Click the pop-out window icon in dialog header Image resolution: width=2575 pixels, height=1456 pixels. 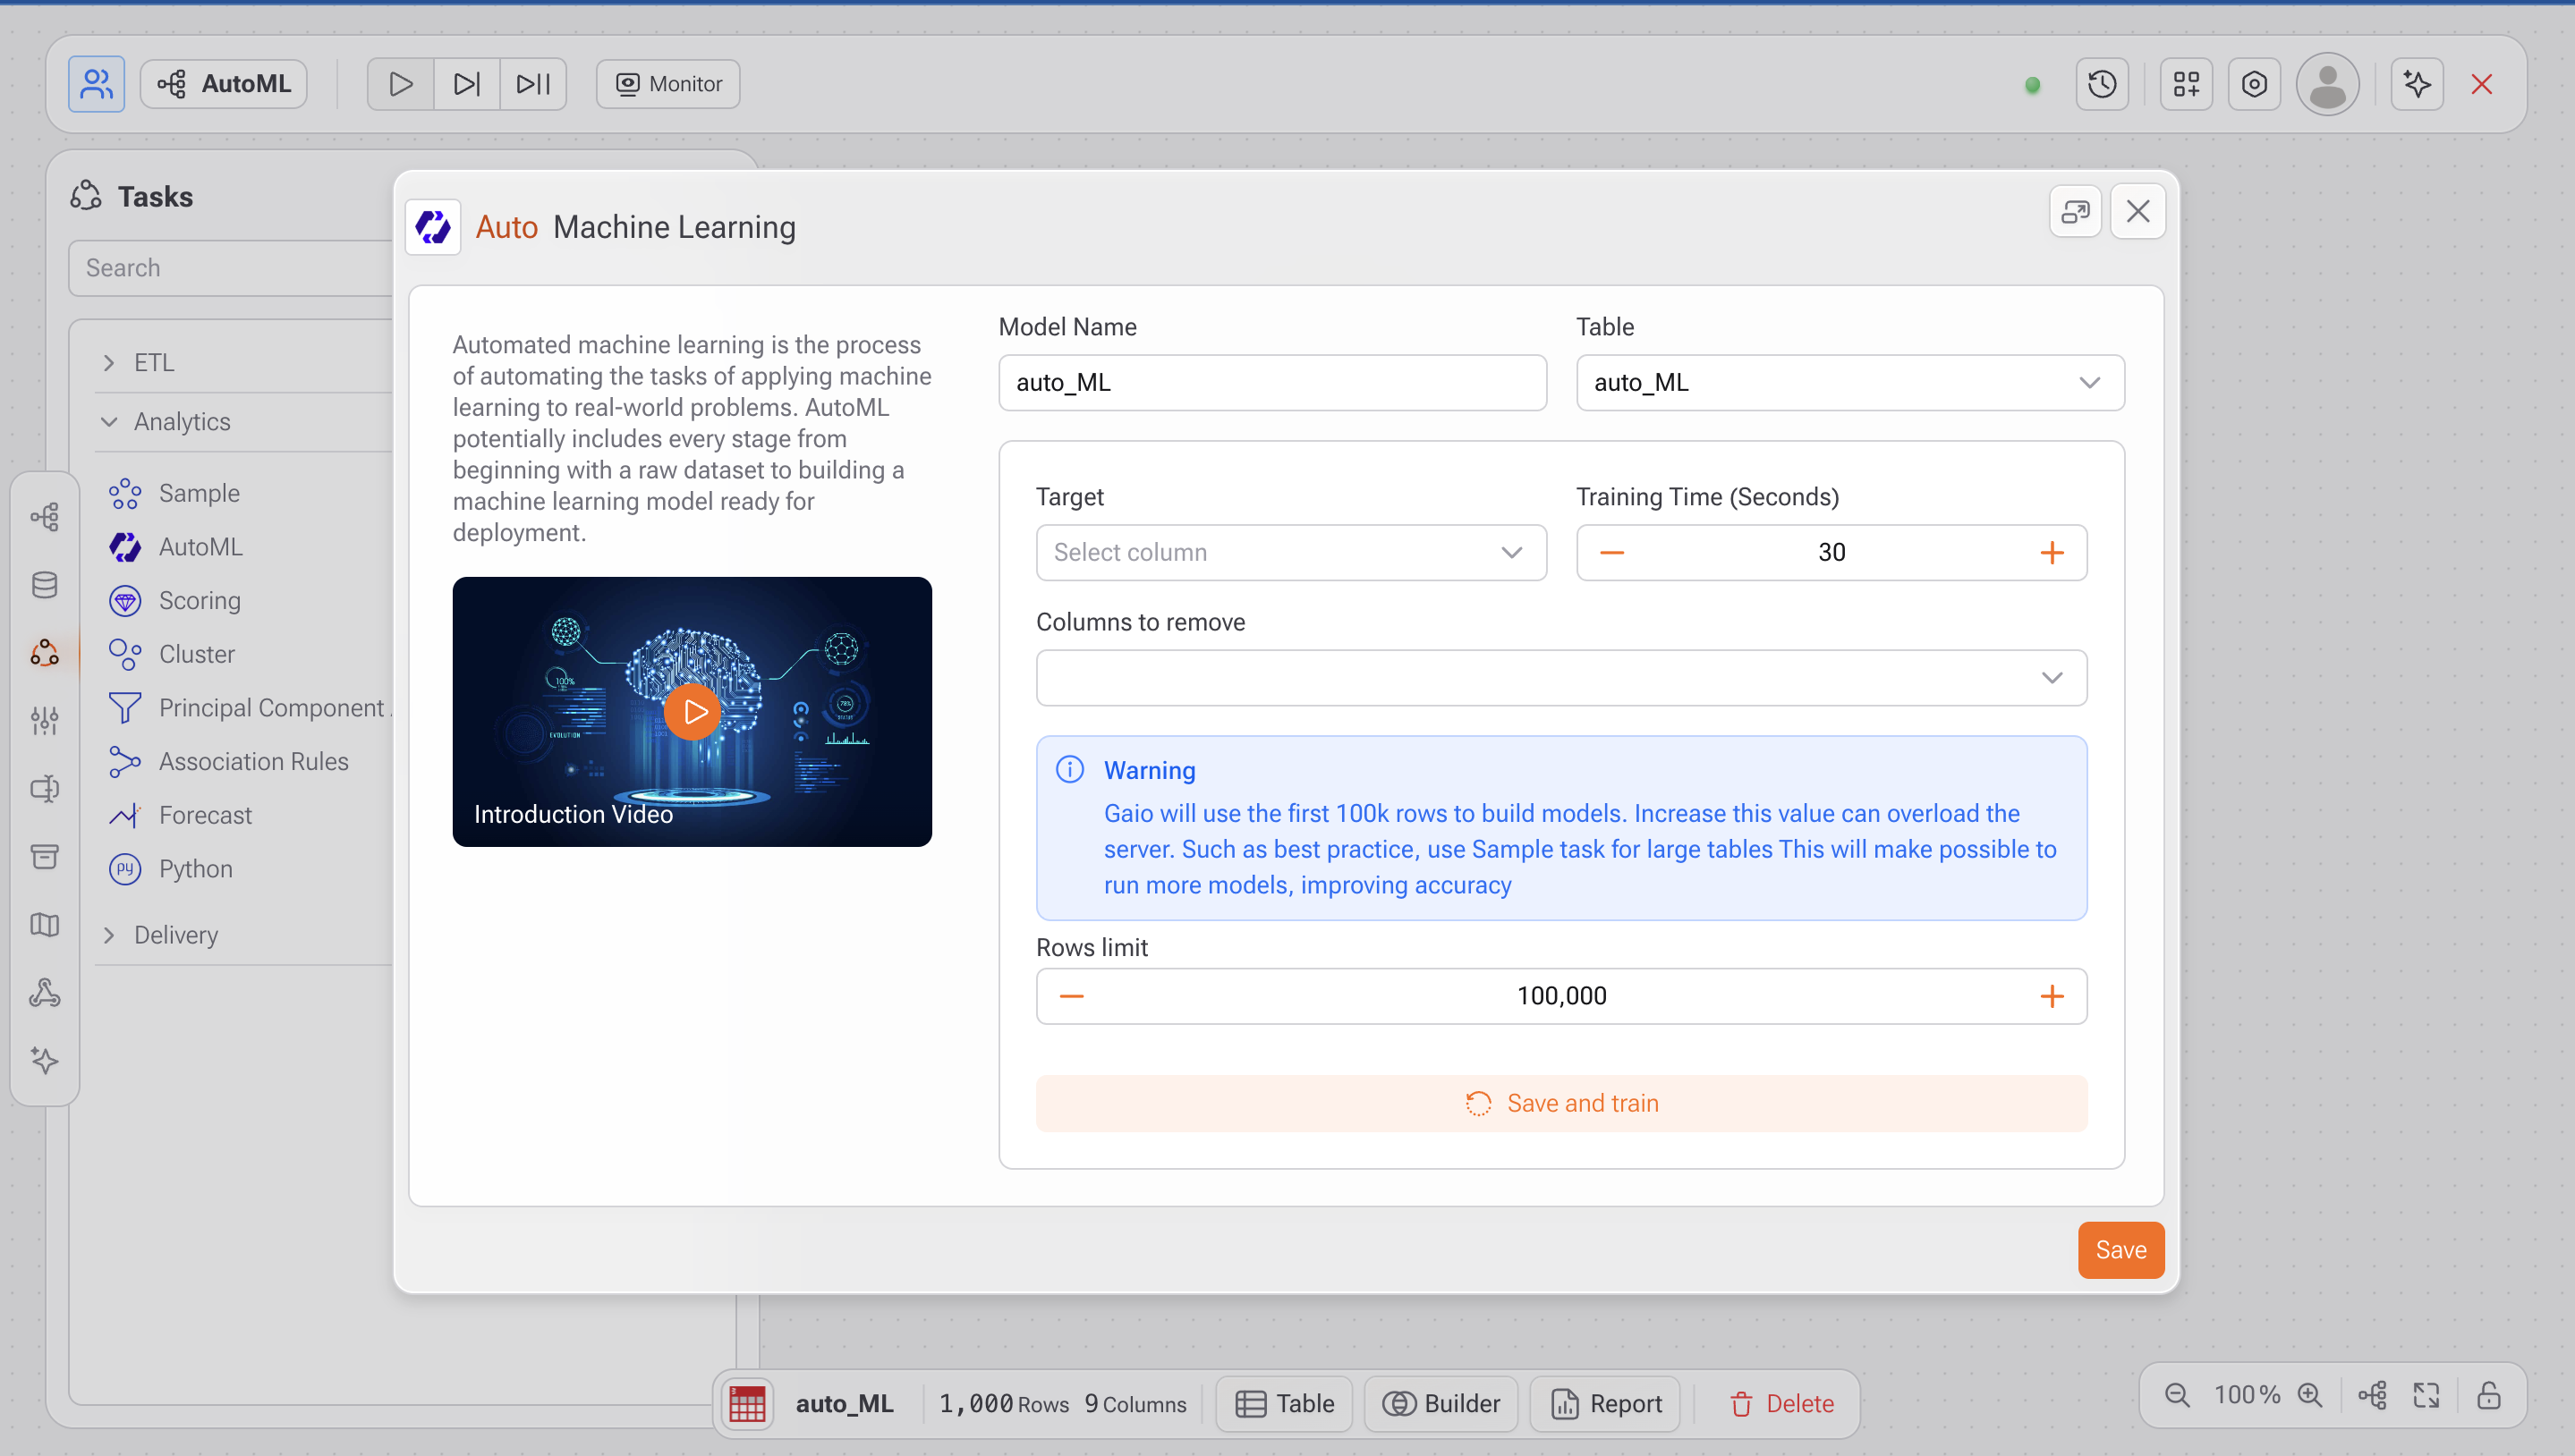point(2075,211)
